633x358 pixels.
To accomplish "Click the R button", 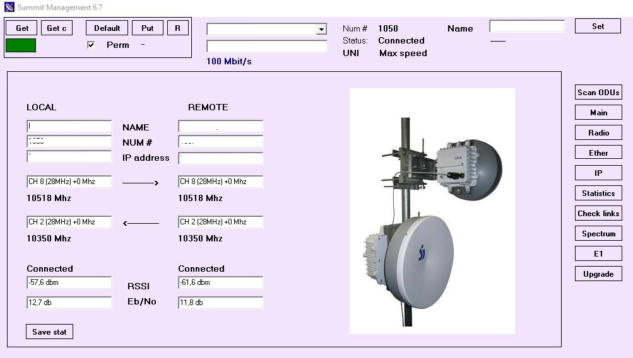I will point(177,28).
